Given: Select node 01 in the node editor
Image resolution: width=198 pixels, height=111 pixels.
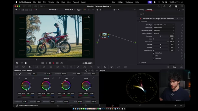Looking at the screenshot, I should pos(104,35).
